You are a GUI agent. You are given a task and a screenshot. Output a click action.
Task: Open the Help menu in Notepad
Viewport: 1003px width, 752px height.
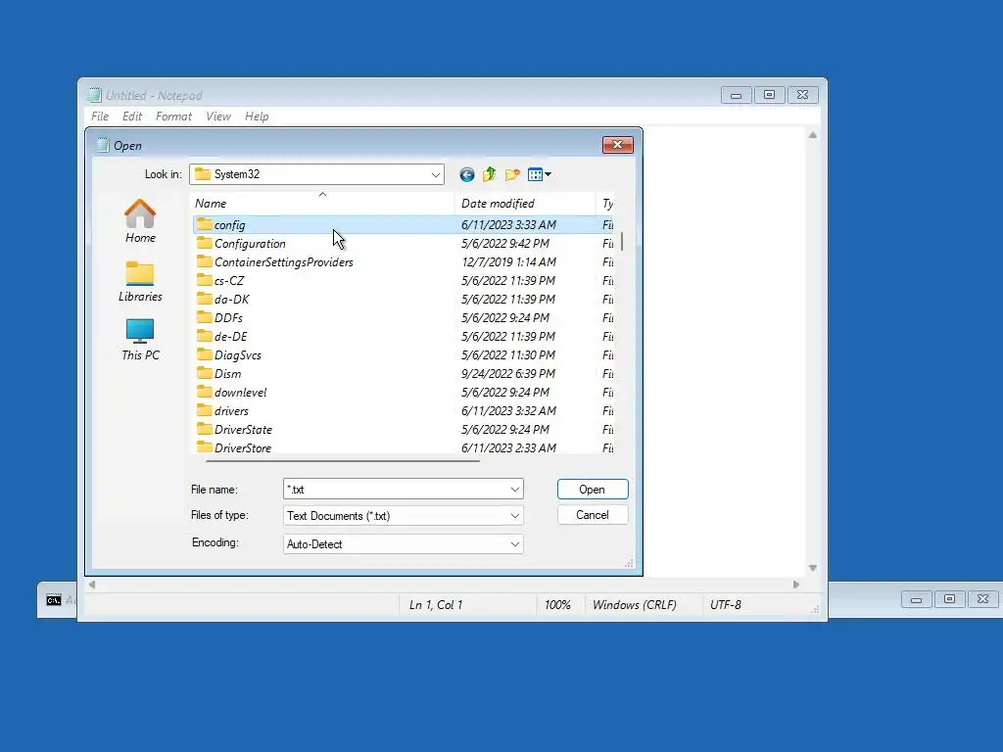[x=257, y=117]
